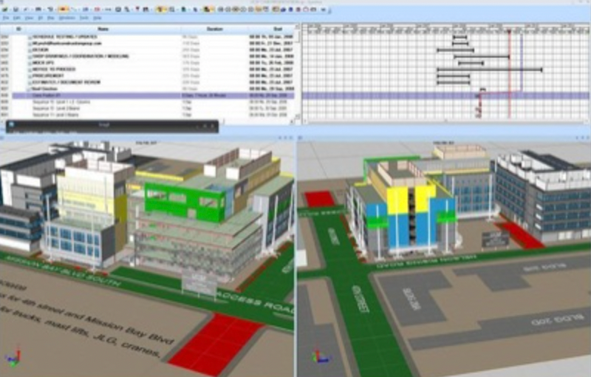The image size is (591, 377).
Task: Click the axis gizmo in the right 3D view
Action: pyautogui.click(x=321, y=356)
